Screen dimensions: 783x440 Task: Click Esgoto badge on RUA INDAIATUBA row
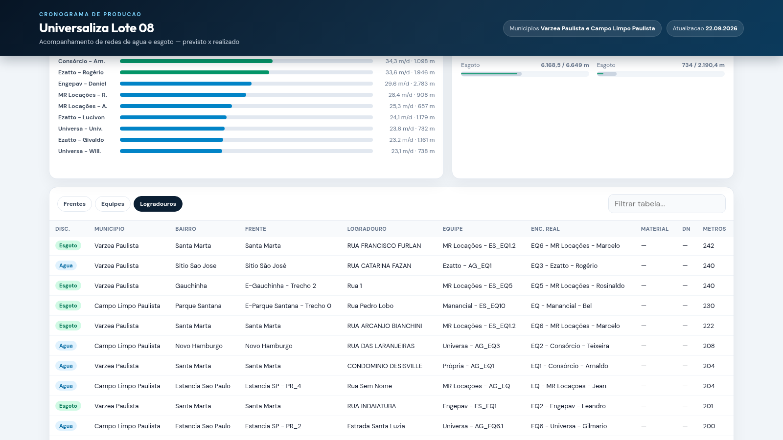pos(68,406)
